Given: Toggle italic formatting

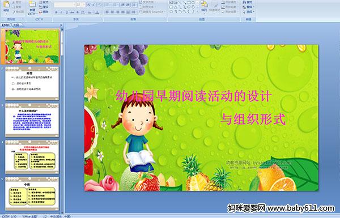Looking at the screenshot, I should pyautogui.click(x=62, y=12).
